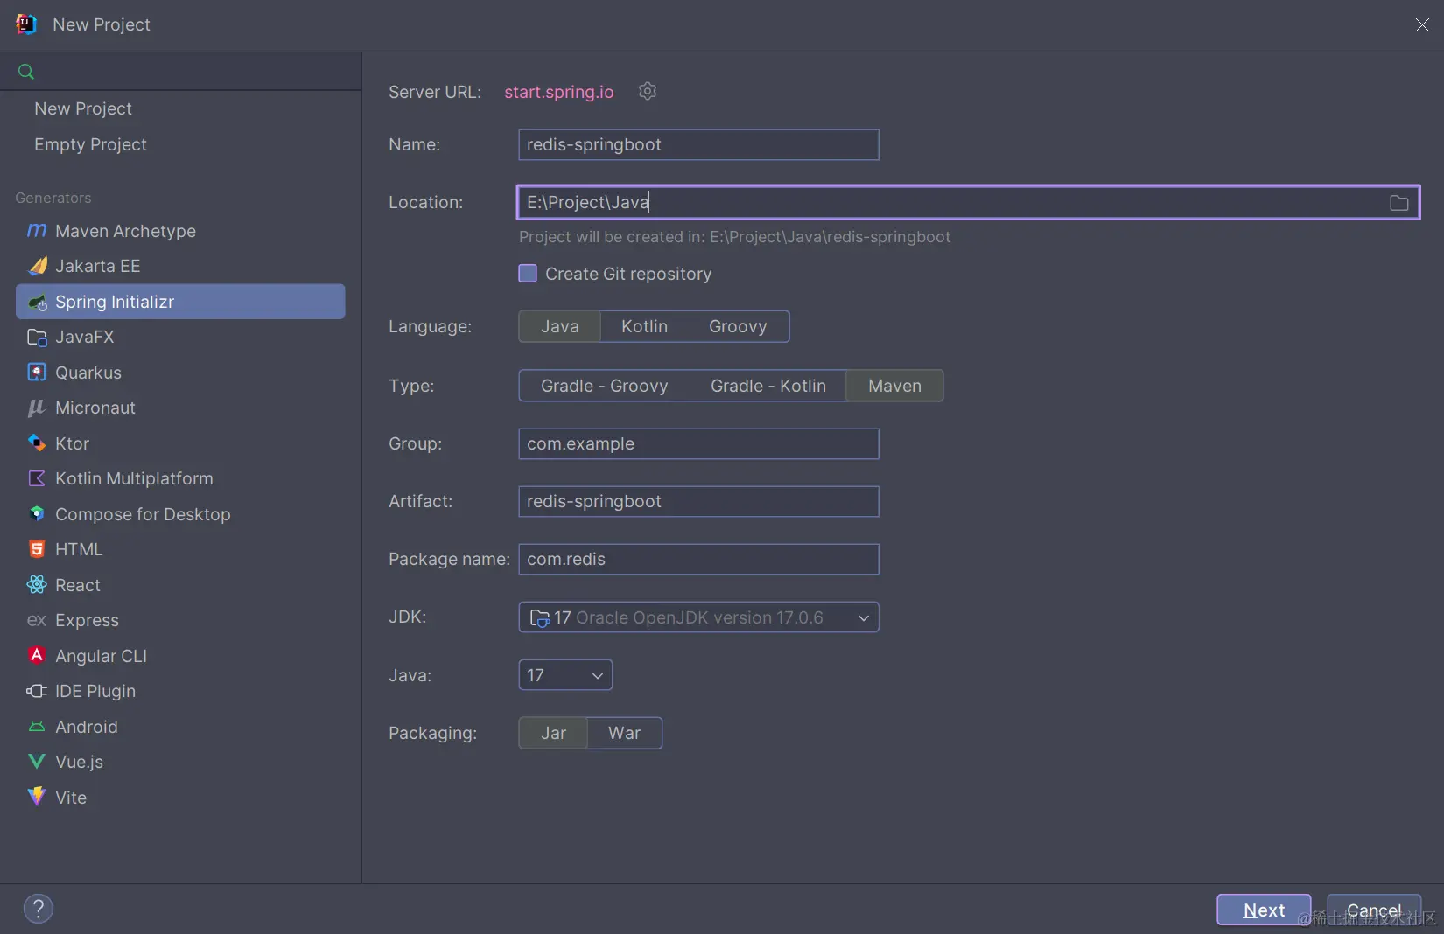Select Empty Project in sidebar
Image resolution: width=1444 pixels, height=934 pixels.
click(90, 144)
